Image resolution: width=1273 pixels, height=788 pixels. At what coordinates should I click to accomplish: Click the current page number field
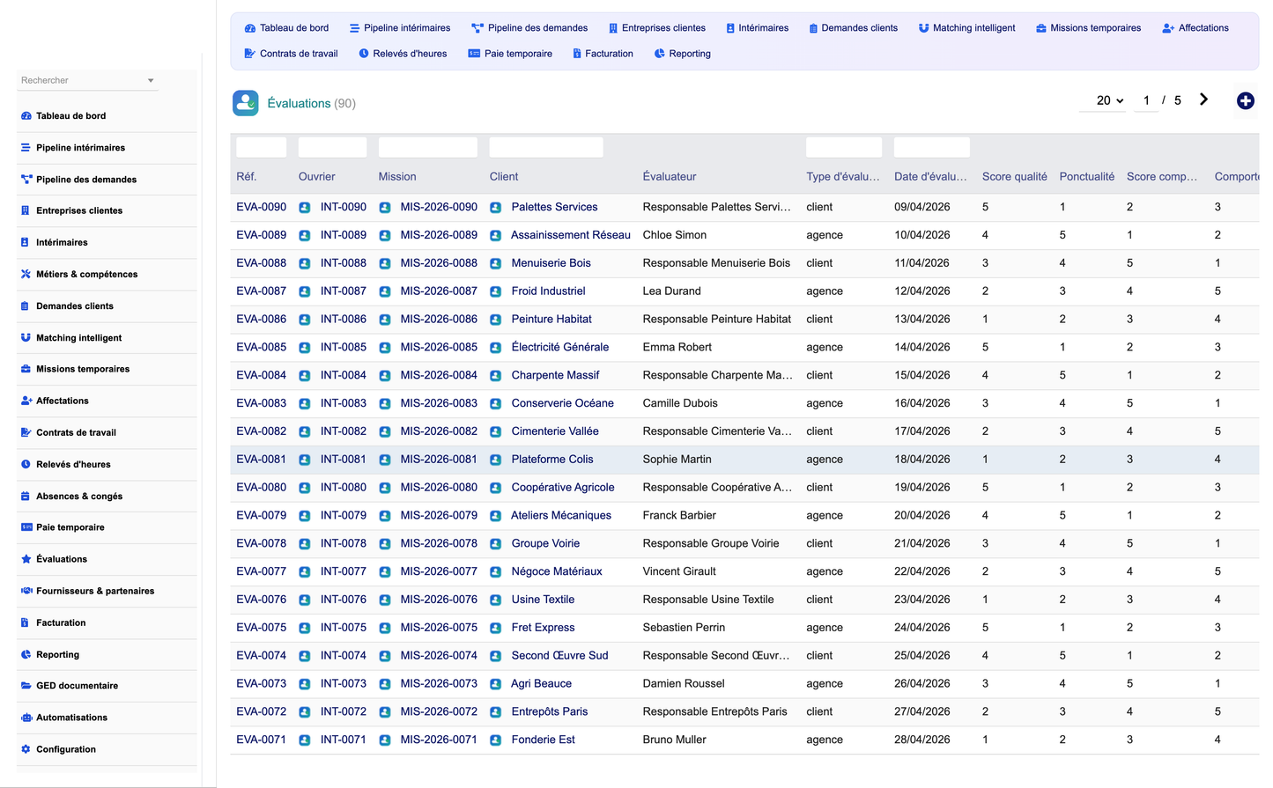1146,100
